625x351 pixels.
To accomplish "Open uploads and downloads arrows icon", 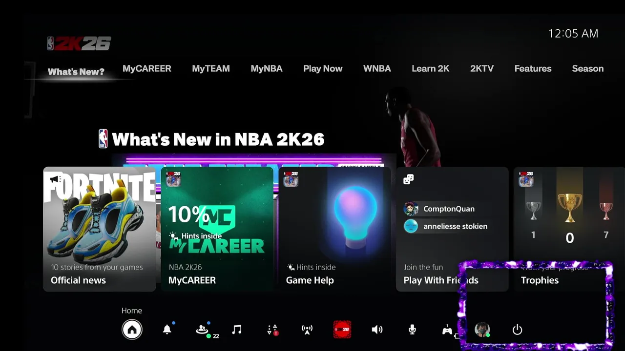I will click(x=272, y=330).
